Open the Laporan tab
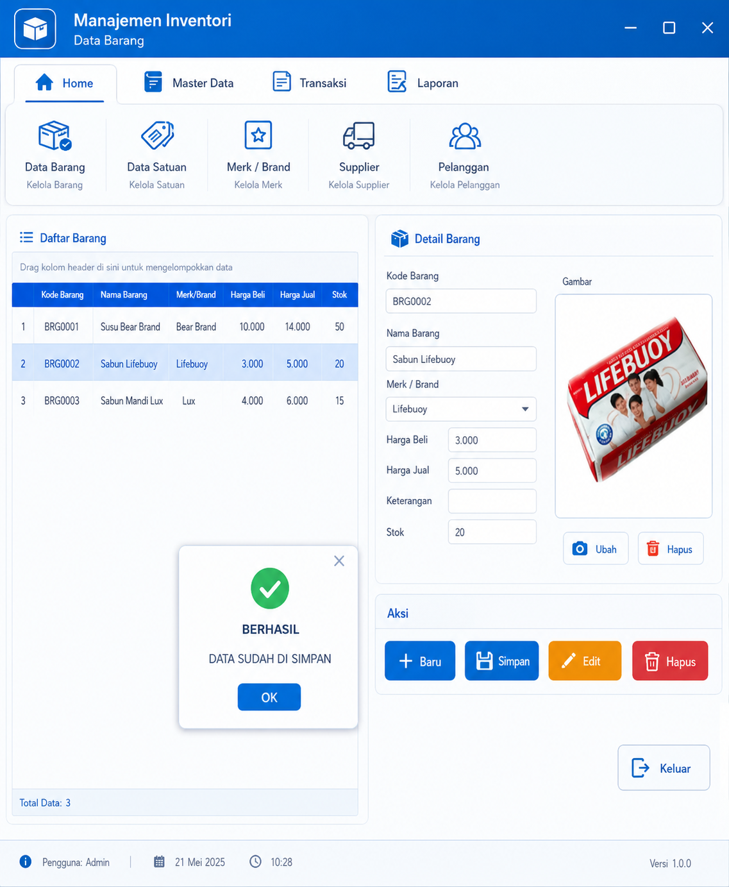 pyautogui.click(x=423, y=83)
